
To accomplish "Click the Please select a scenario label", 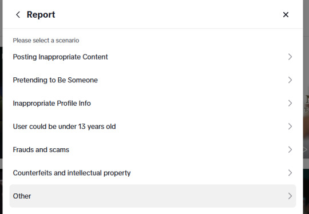I will point(46,41).
